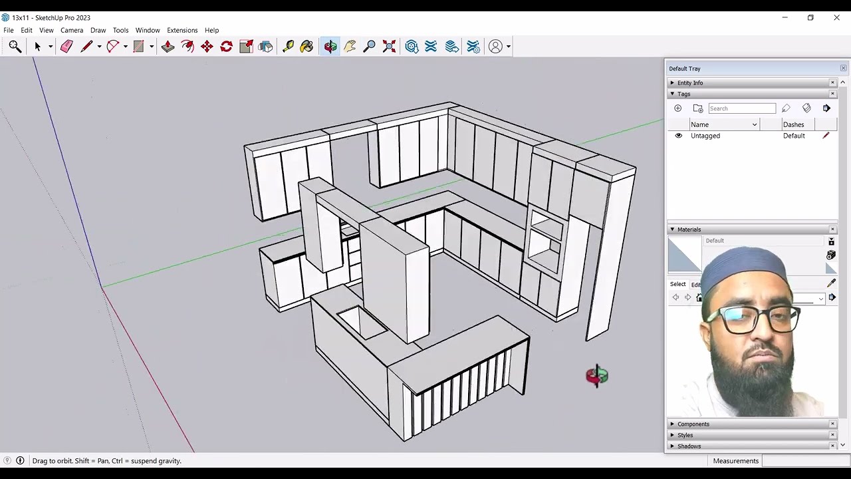
Task: Choose the Arc tool
Action: point(112,46)
